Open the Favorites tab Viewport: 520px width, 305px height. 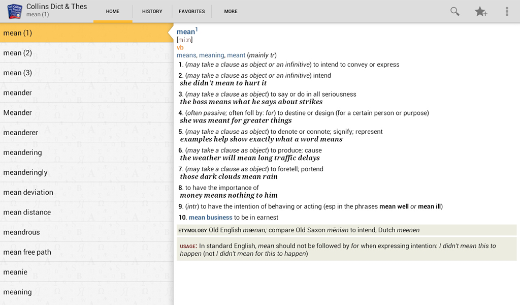tap(191, 11)
